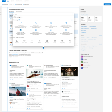The image size is (112, 112).
Task: Insert a Link web part
Action: pos(70,41)
